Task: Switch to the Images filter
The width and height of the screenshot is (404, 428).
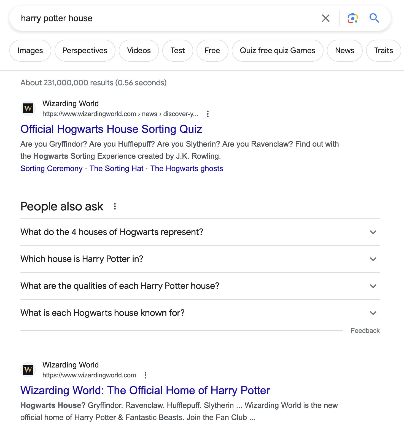Action: tap(30, 51)
